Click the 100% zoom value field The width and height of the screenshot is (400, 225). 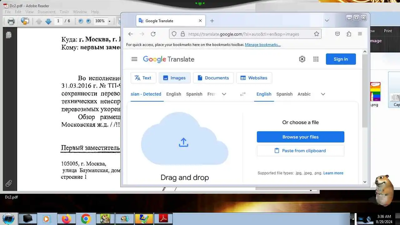tap(100, 21)
